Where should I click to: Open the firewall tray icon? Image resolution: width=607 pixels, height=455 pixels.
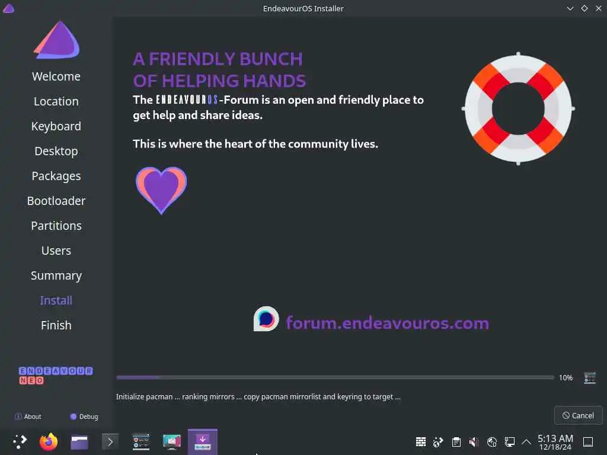421,441
